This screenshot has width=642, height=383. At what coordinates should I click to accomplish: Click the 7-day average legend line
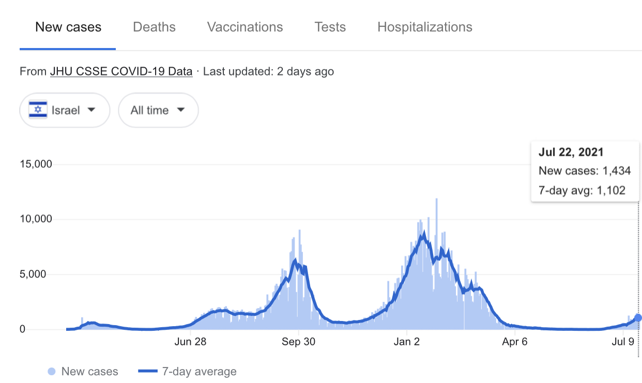(x=148, y=372)
